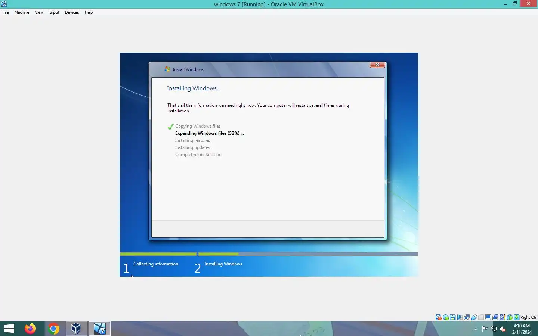Click the shared folders indicator icon
Viewport: 538px width, 336px height.
(481, 317)
